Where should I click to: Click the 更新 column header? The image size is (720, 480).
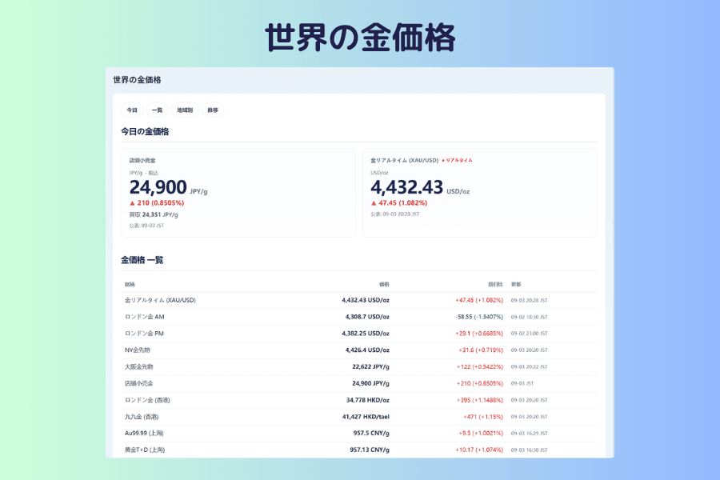pos(516,284)
